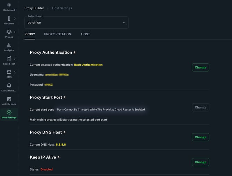The width and height of the screenshot is (232, 176).
Task: Switch to the Host tab
Action: tap(85, 34)
